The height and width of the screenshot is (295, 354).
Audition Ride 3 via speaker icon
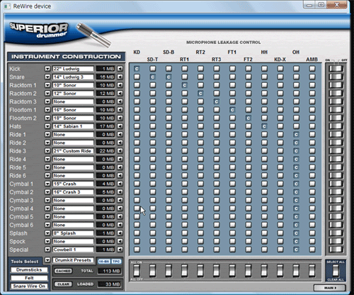pos(120,151)
